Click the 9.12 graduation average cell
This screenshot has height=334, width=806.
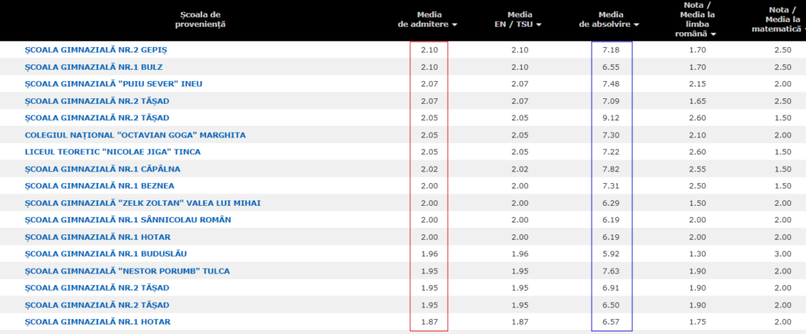click(x=611, y=118)
